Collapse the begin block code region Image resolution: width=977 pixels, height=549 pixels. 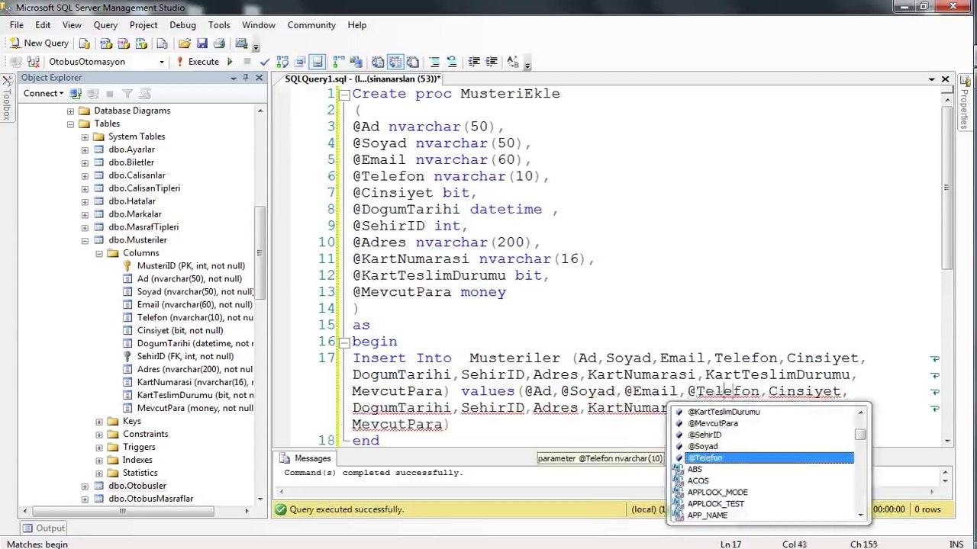344,342
